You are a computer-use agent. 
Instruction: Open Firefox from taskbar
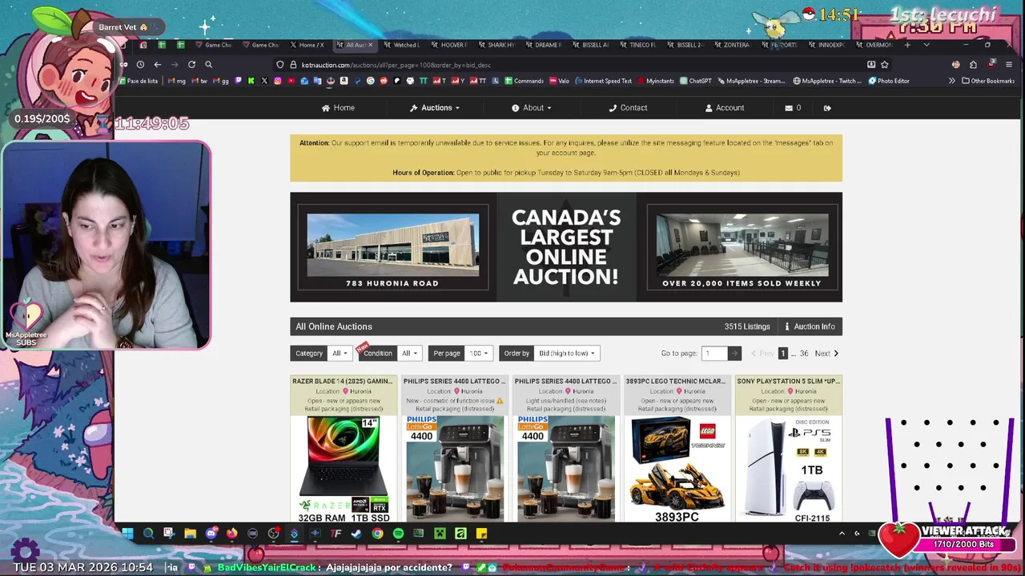coord(232,534)
